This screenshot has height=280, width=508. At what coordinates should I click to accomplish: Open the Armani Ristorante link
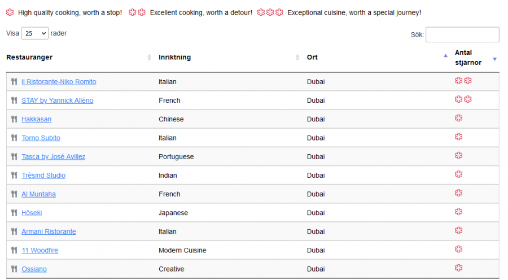coord(49,231)
